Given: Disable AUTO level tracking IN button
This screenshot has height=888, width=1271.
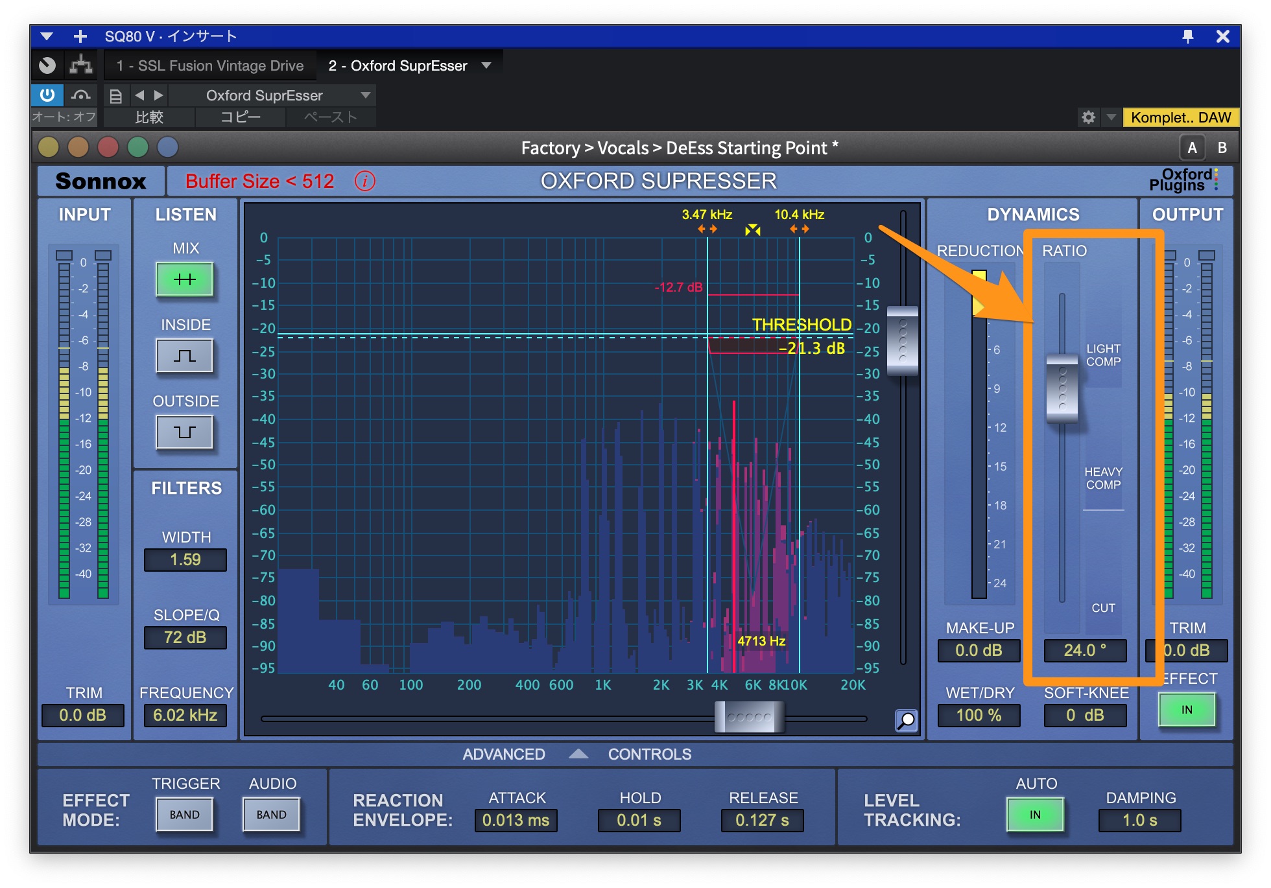Looking at the screenshot, I should click(1035, 815).
